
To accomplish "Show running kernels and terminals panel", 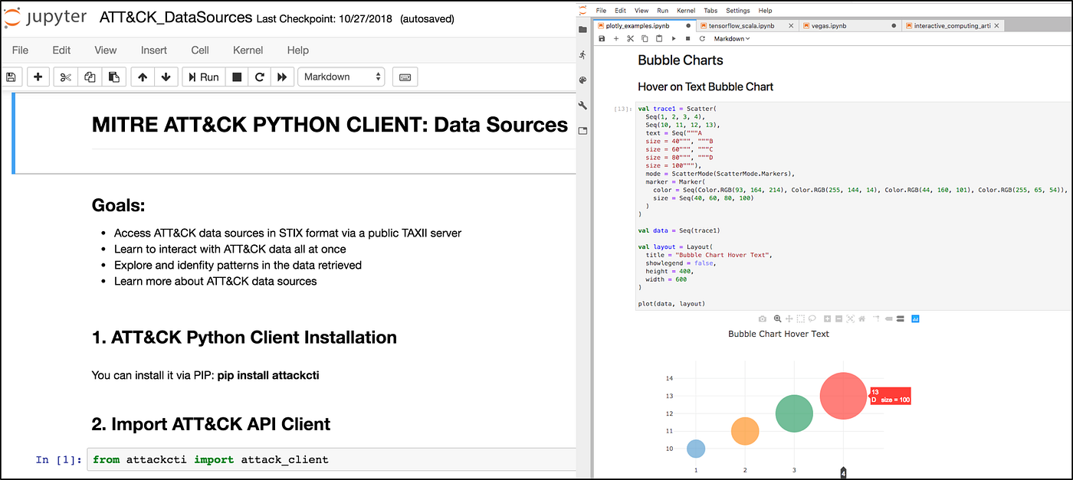I will [582, 54].
